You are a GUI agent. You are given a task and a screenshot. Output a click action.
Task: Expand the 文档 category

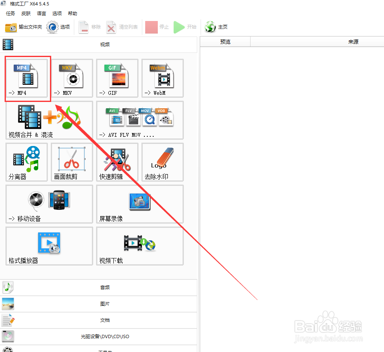[104, 320]
